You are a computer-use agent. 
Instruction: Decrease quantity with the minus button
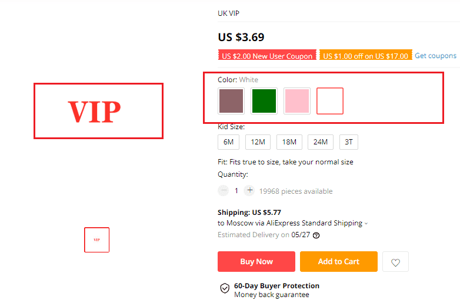tap(223, 191)
